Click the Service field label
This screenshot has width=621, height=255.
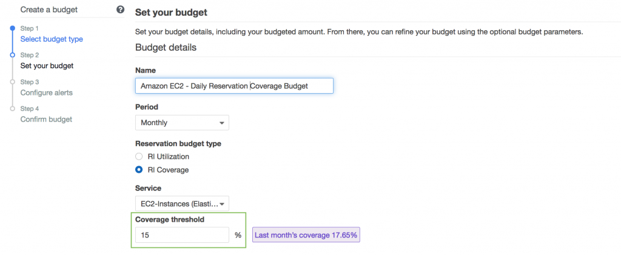point(149,189)
